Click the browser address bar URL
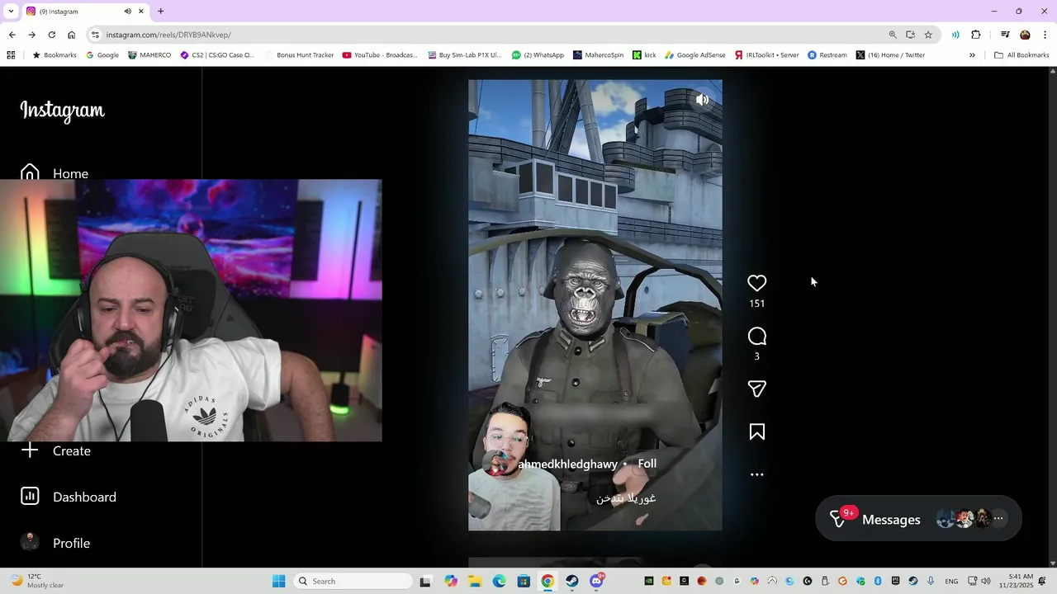 (168, 35)
